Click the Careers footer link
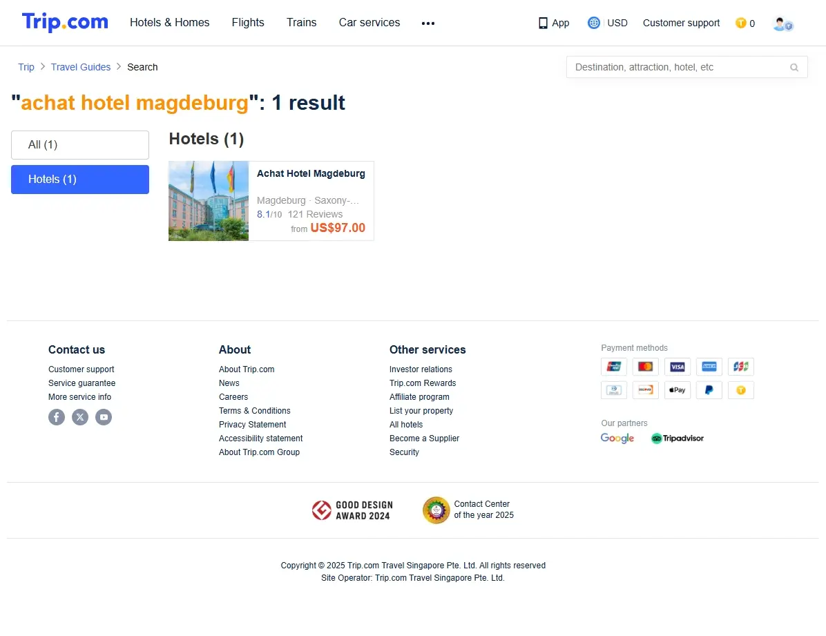Image resolution: width=826 pixels, height=636 pixels. [233, 397]
